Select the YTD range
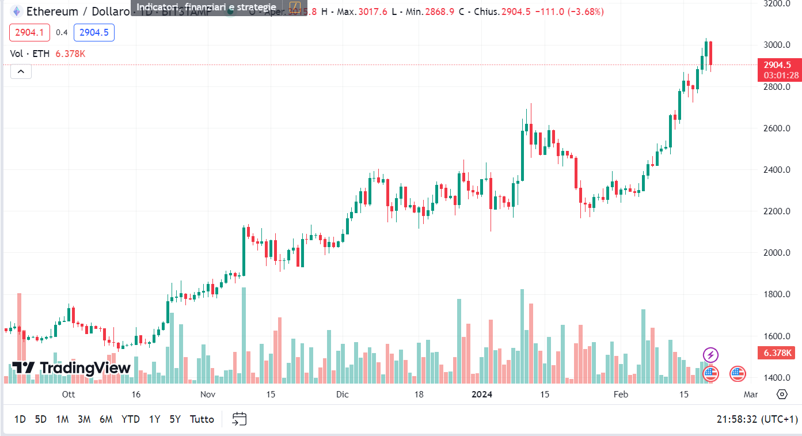 (131, 419)
